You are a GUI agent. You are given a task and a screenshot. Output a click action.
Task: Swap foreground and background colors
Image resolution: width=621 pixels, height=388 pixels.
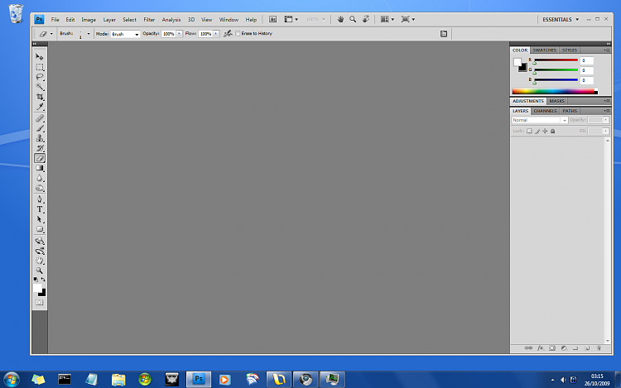click(x=43, y=280)
